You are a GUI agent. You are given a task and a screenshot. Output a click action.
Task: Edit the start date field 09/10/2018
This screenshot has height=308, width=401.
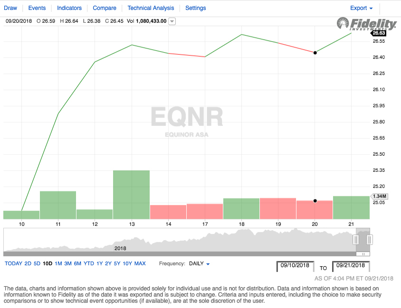[x=295, y=266]
